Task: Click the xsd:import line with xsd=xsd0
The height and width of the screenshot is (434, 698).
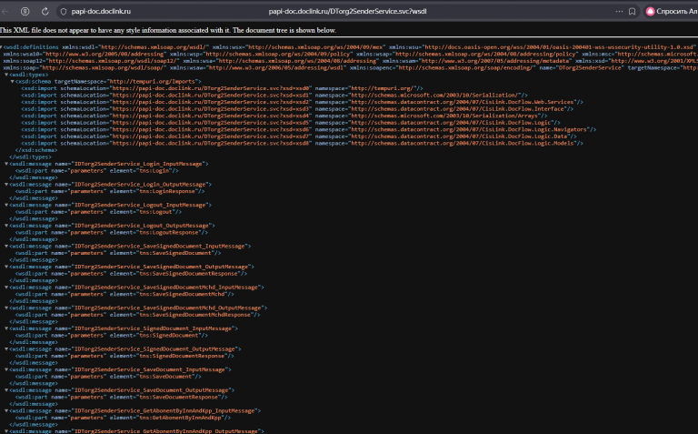Action: (x=222, y=88)
